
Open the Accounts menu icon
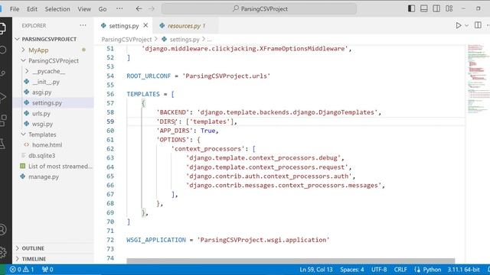pos(2,229)
